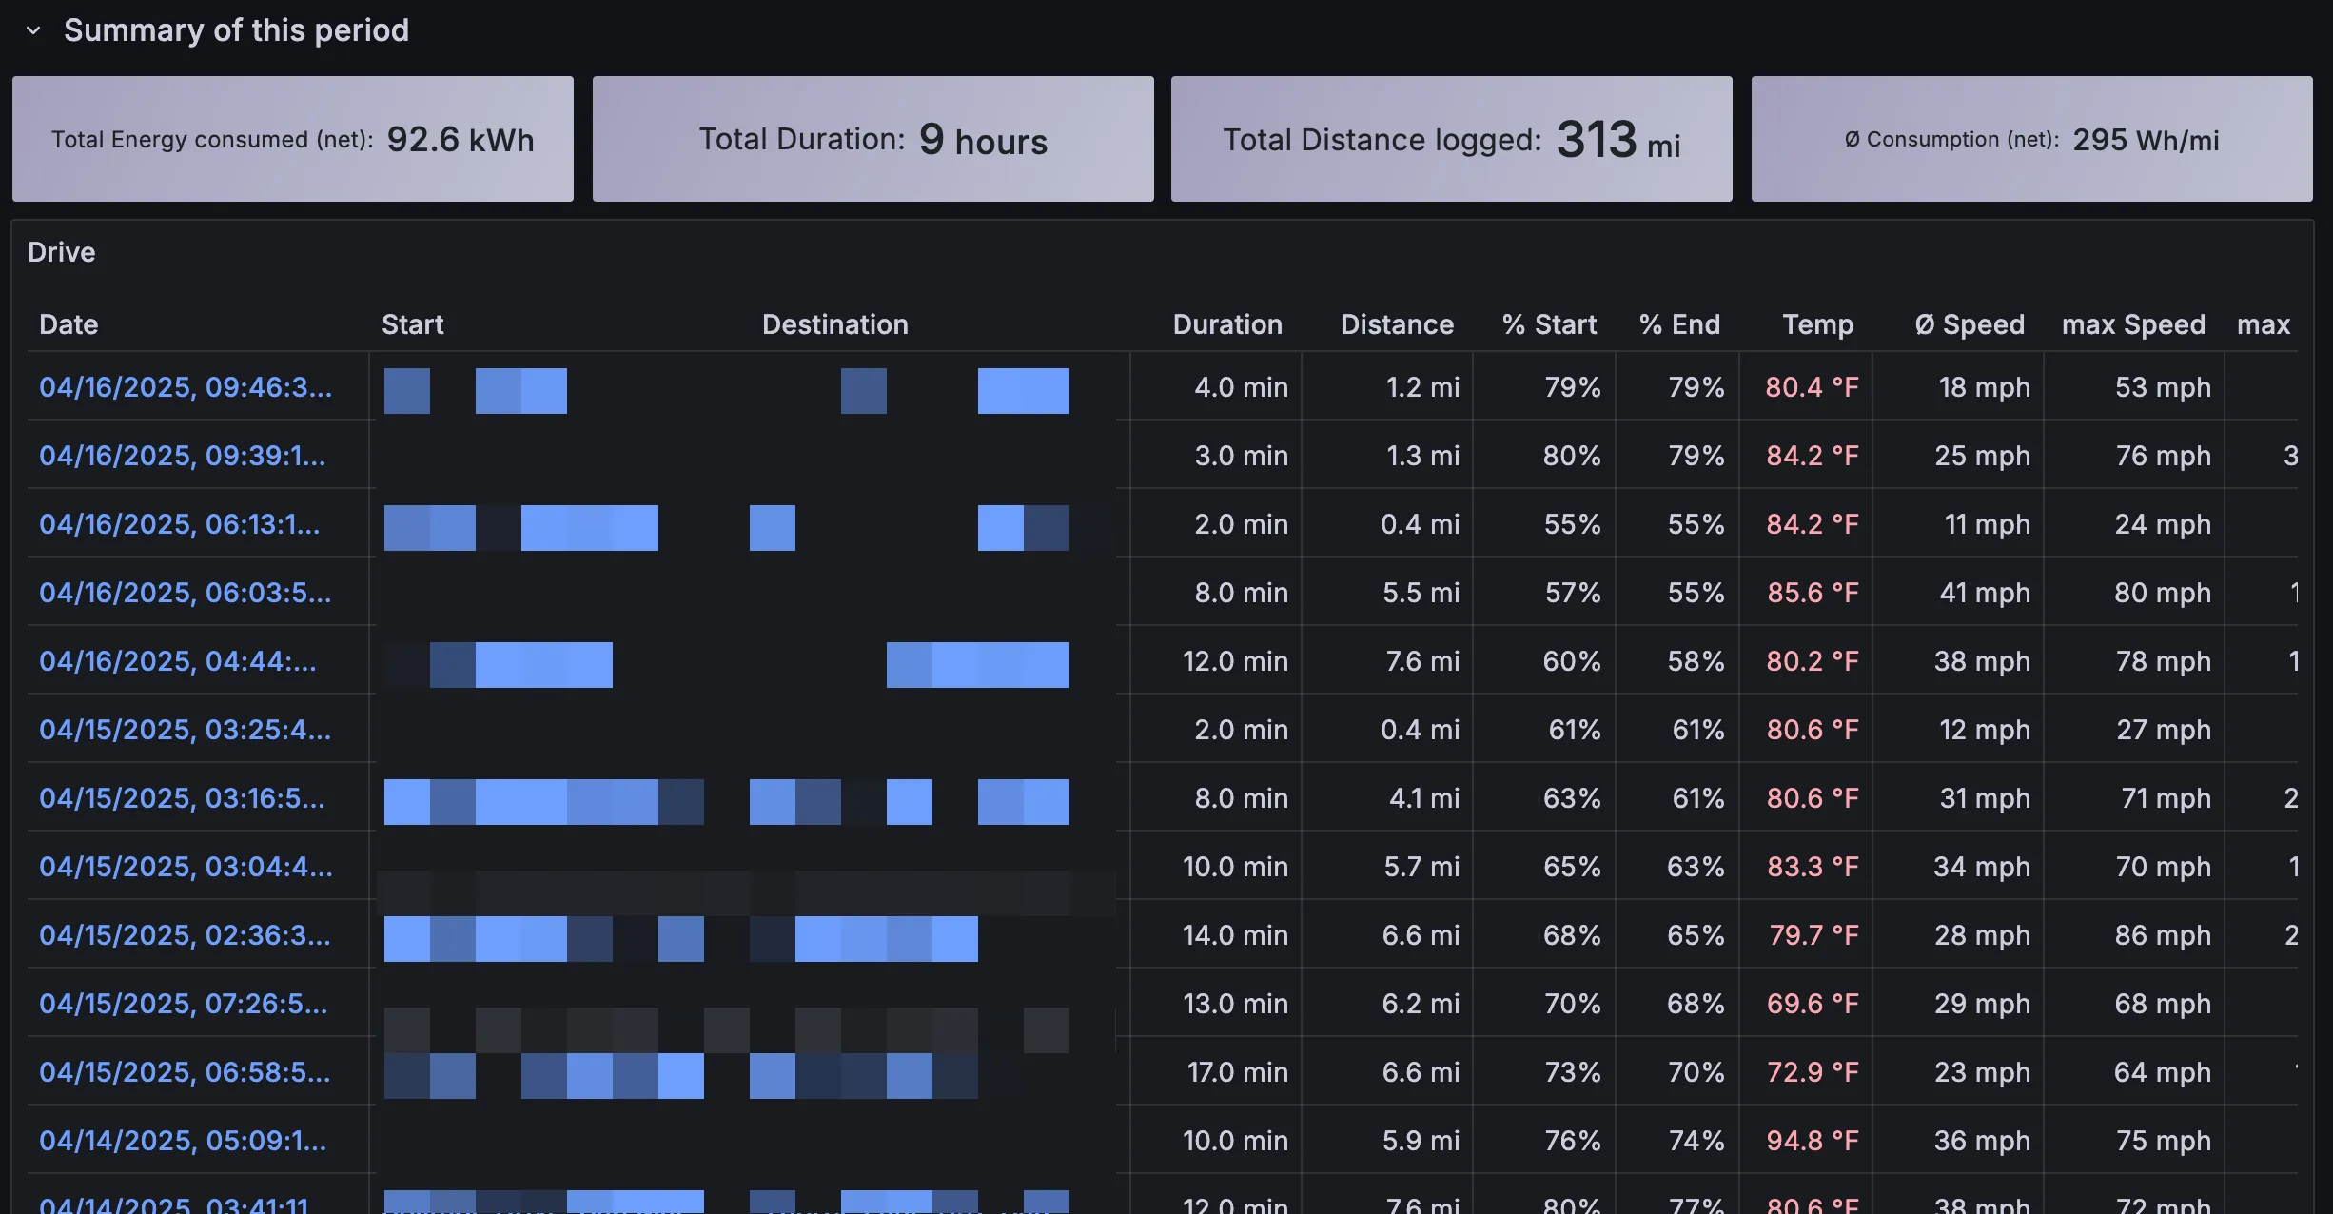Image resolution: width=2333 pixels, height=1214 pixels.
Task: Sort by the % Start column header
Action: 1548,324
